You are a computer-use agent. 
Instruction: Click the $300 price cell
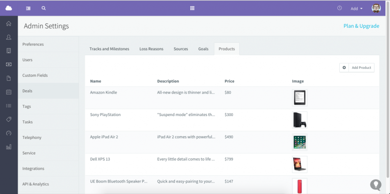tap(229, 115)
